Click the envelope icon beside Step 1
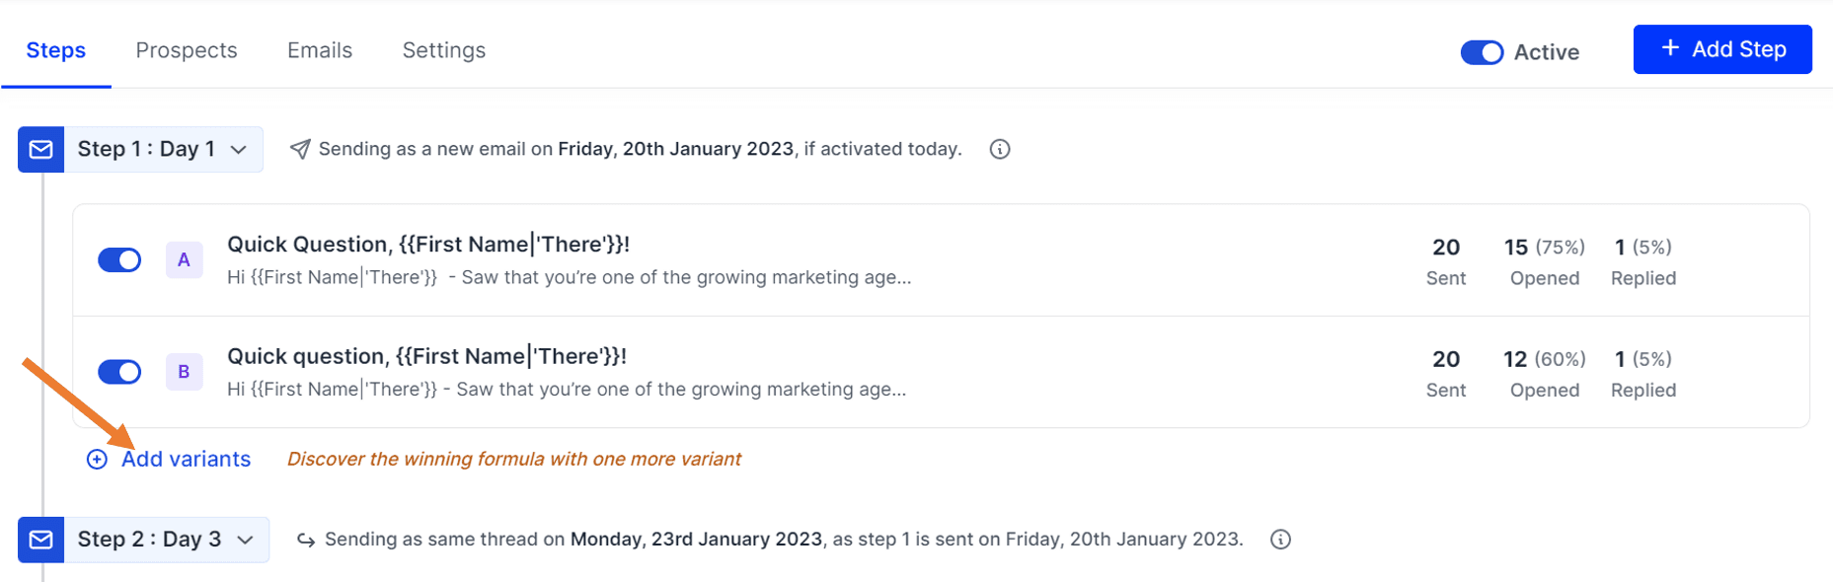Viewport: 1833px width, 582px height. (40, 149)
